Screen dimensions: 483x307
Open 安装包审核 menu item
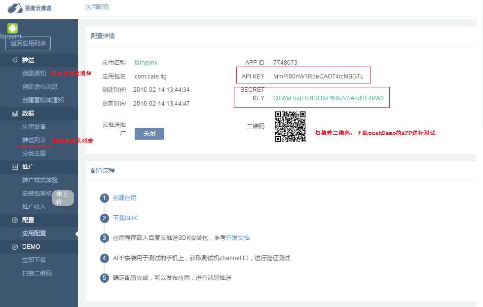tap(37, 193)
